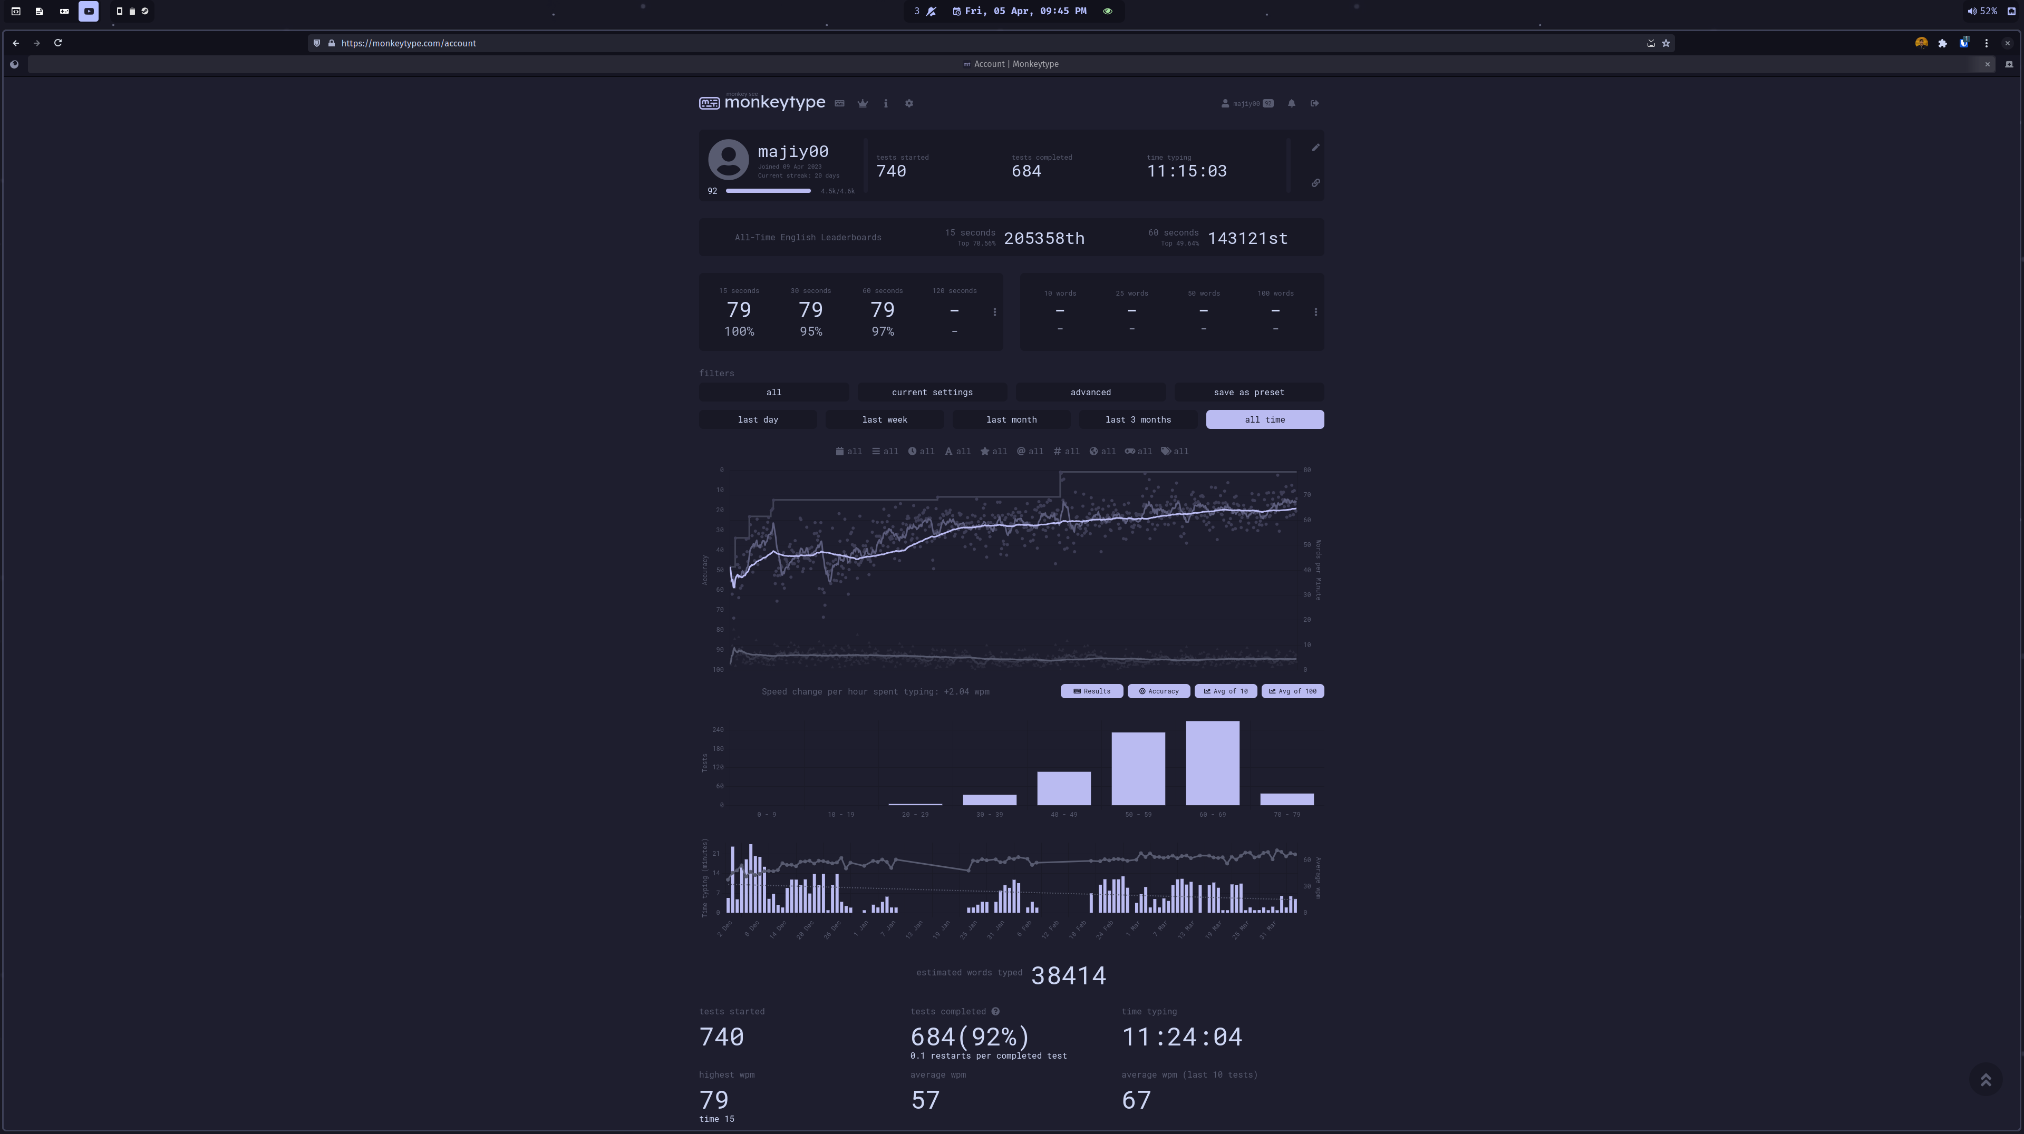Toggle 'Avg of 10' chart line
This screenshot has height=1134, width=2024.
[x=1226, y=691]
